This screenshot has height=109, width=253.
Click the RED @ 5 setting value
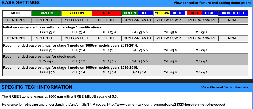109,50
